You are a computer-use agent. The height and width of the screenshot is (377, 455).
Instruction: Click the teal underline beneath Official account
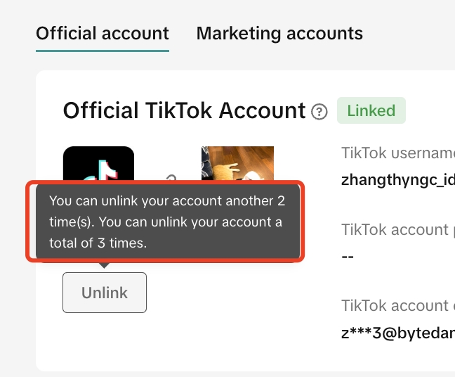pos(103,50)
